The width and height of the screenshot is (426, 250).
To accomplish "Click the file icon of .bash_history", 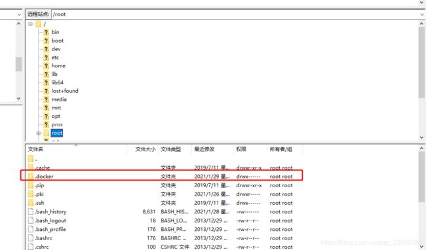I will click(31, 212).
